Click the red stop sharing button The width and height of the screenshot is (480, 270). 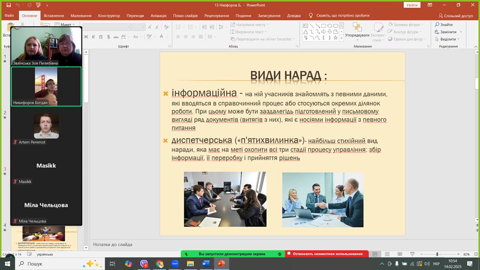[x=327, y=254]
